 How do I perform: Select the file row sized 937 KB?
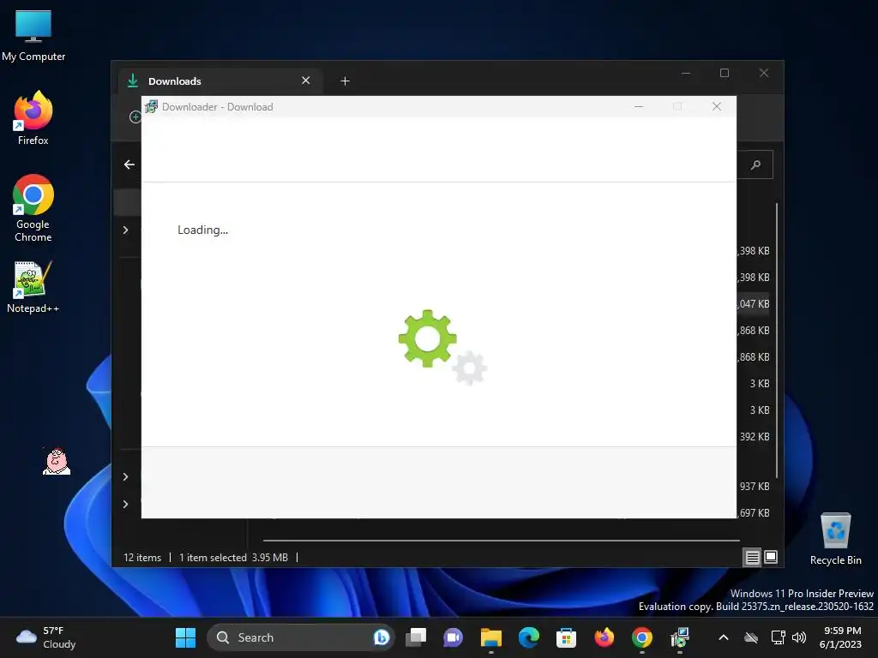coord(754,487)
